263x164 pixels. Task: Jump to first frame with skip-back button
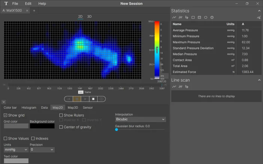pyautogui.click(x=69, y=99)
